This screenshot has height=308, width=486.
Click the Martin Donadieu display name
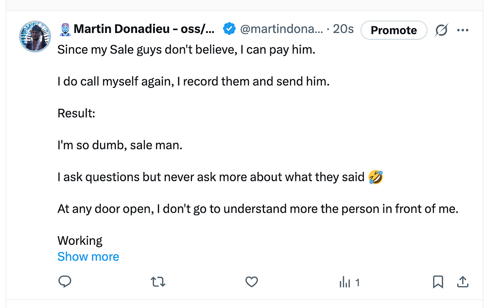(x=144, y=30)
